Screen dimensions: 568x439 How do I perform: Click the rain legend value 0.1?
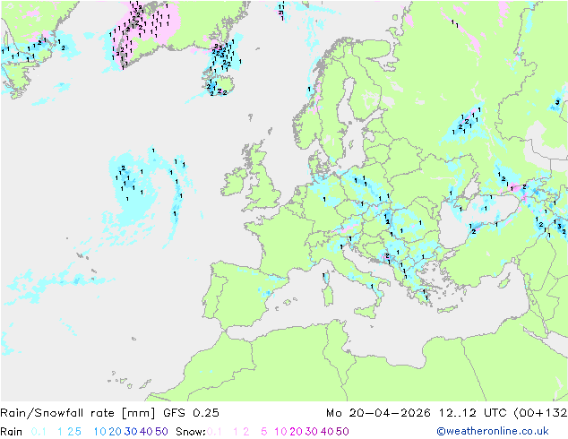(39, 432)
